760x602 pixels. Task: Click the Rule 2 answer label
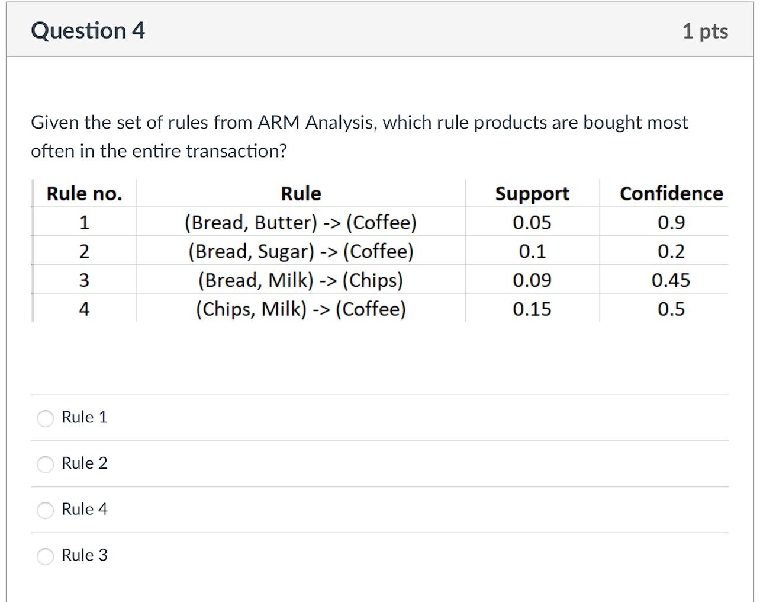(x=85, y=463)
